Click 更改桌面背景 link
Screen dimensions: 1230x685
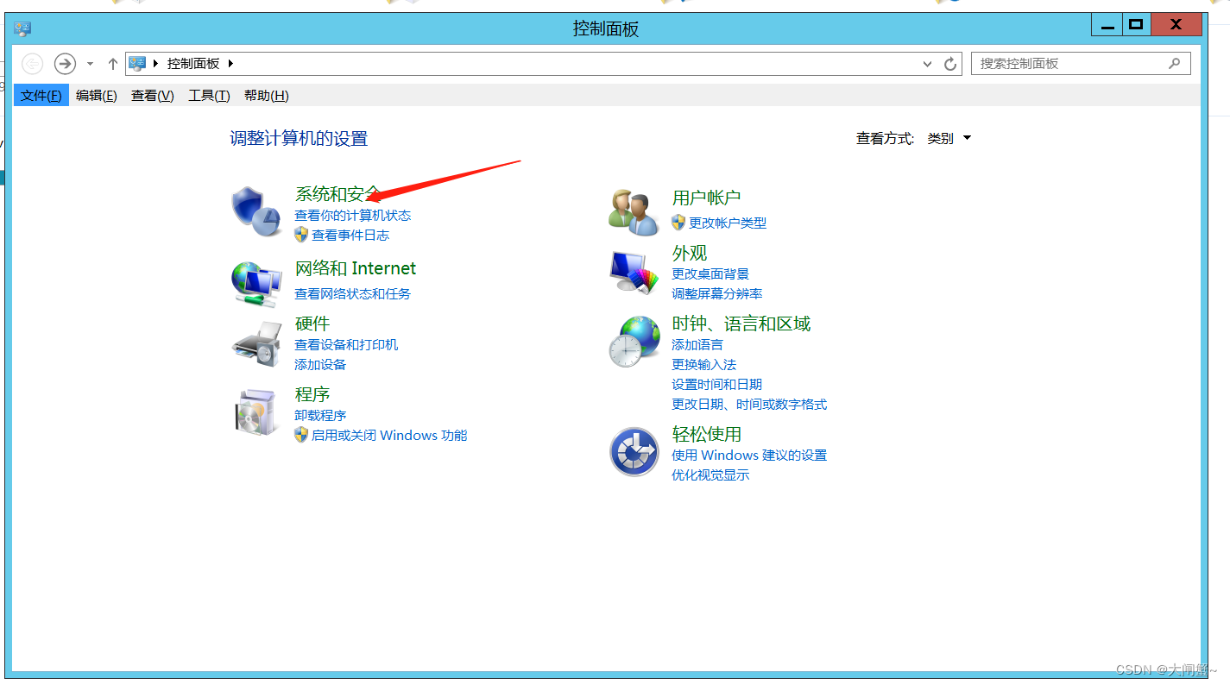(710, 274)
